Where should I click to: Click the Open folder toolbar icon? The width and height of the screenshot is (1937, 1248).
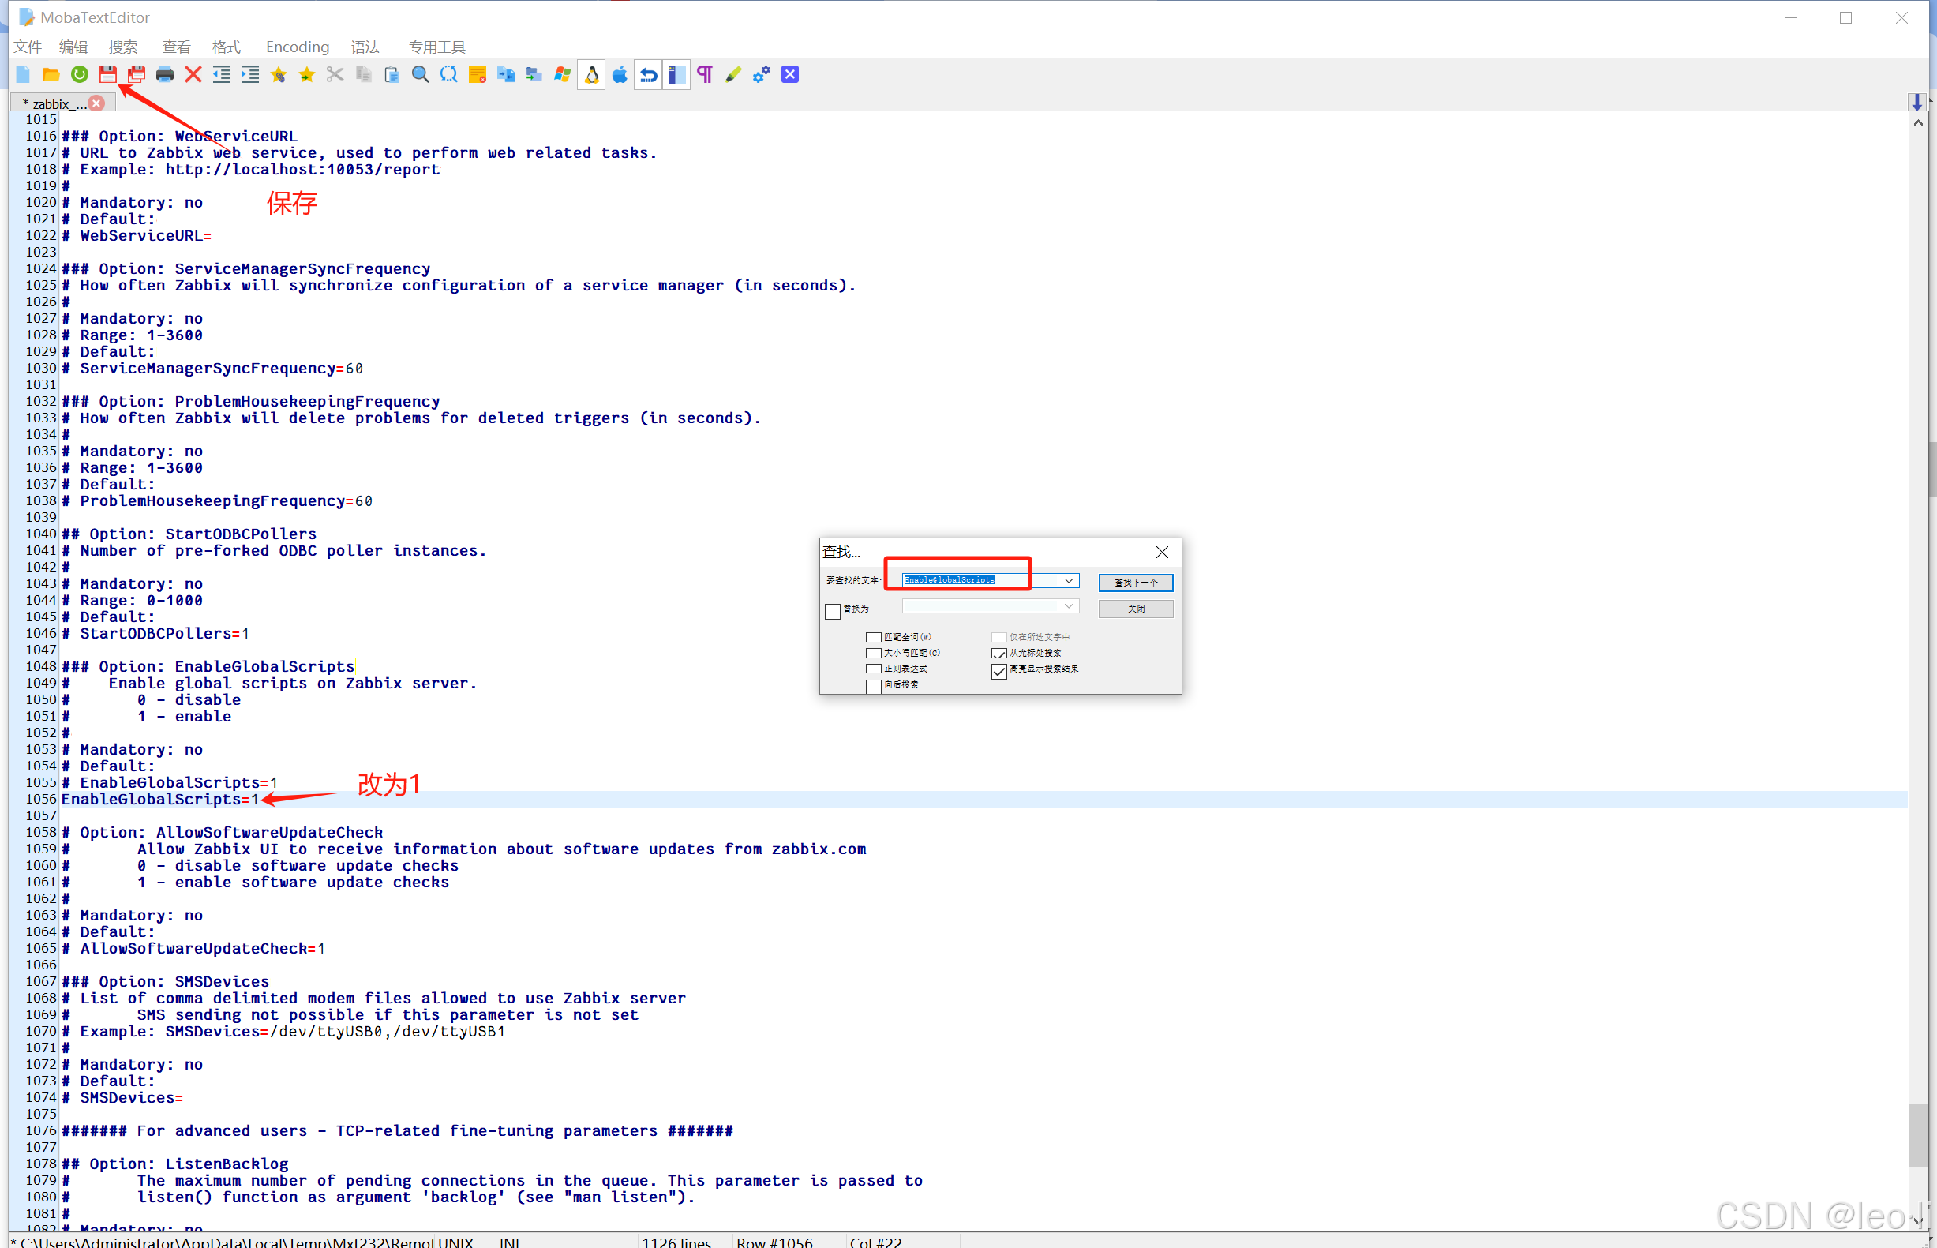[51, 74]
